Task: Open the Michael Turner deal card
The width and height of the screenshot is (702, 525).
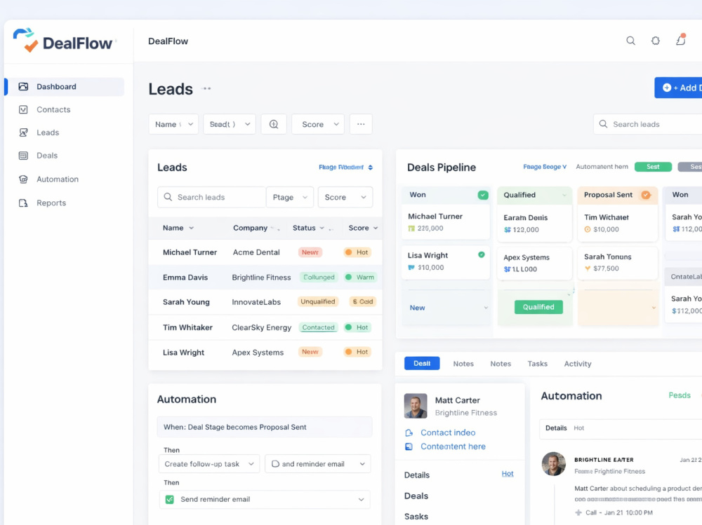Action: pyautogui.click(x=446, y=222)
